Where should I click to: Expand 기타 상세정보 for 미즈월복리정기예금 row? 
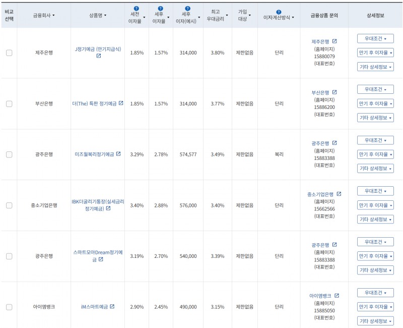pos(375,169)
